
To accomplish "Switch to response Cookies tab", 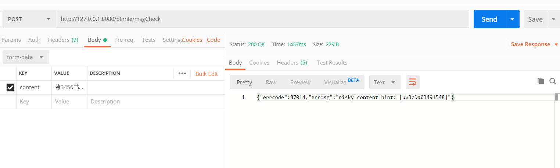I will (x=259, y=62).
